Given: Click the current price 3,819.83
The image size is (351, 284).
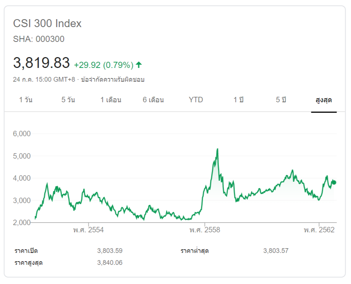Looking at the screenshot, I should pos(41,63).
